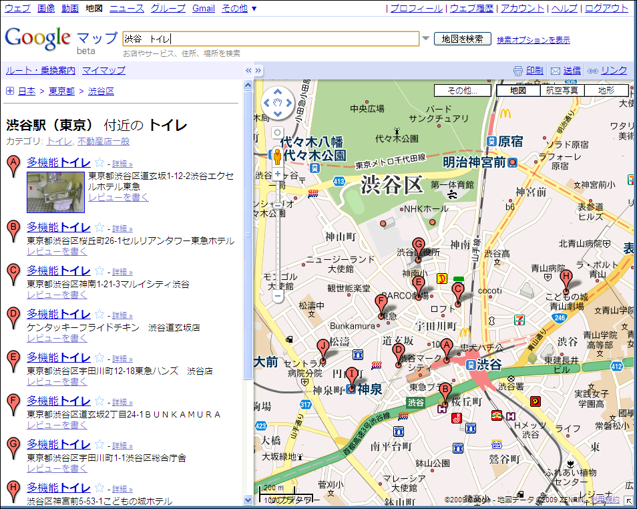Image resolution: width=637 pixels, height=509 pixels.
Task: Open マイマップ link
Action: point(103,70)
